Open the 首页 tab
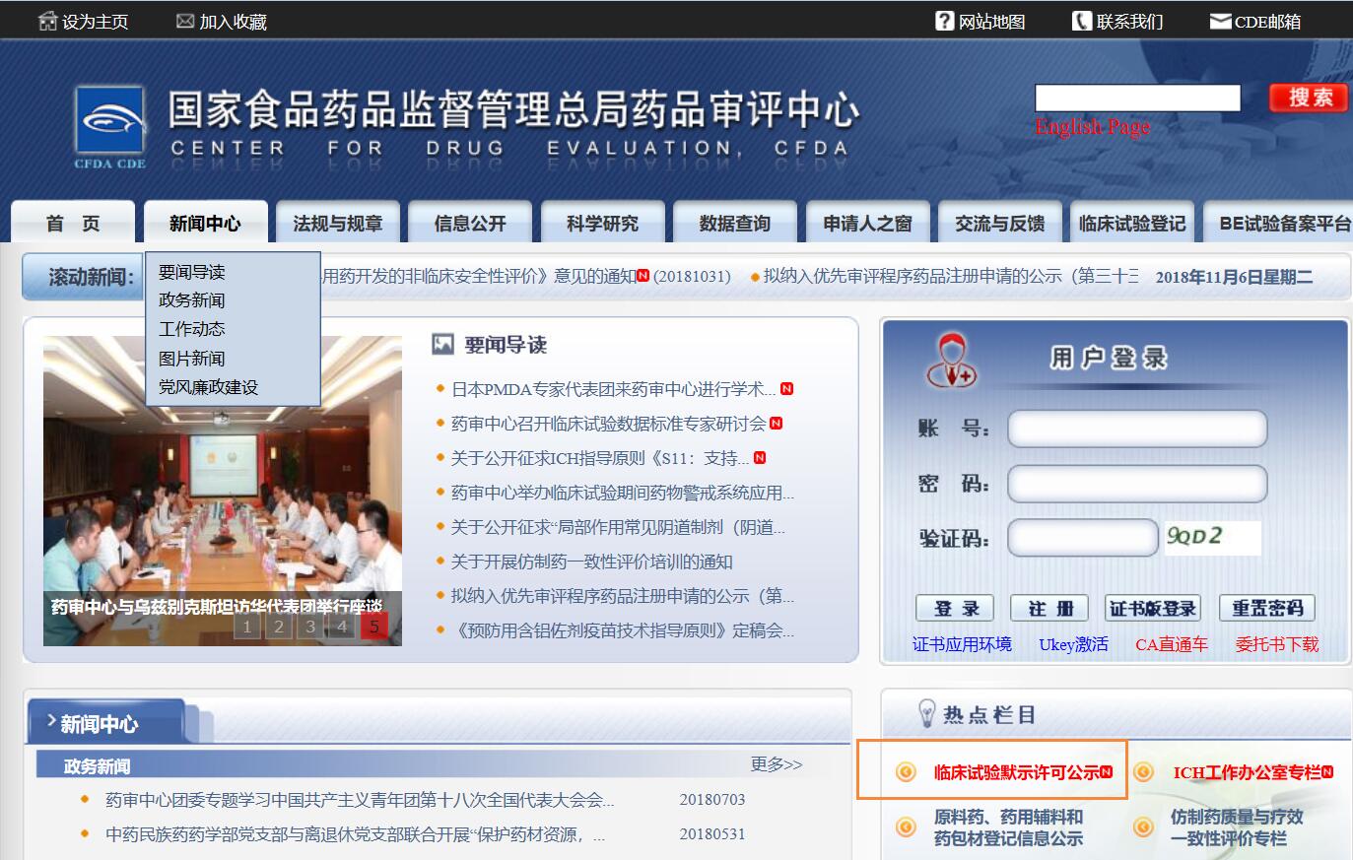The height and width of the screenshot is (860, 1353). click(x=73, y=223)
